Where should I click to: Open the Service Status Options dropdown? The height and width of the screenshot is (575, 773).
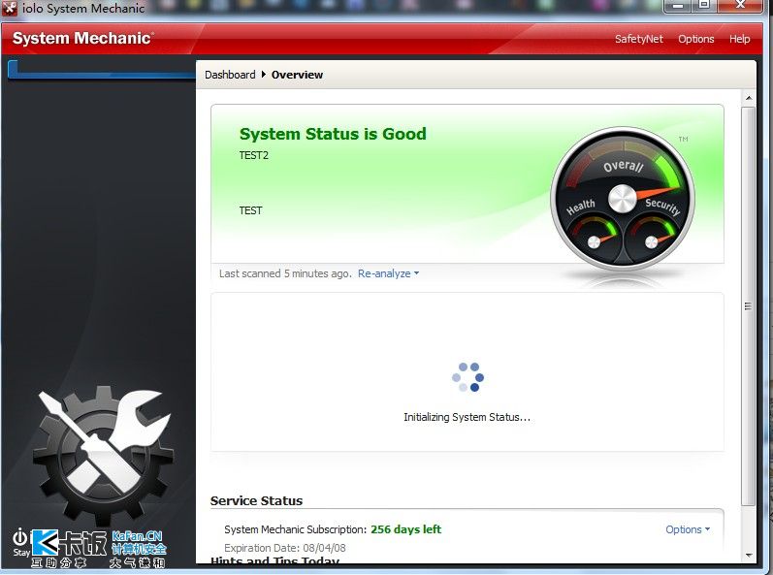688,529
